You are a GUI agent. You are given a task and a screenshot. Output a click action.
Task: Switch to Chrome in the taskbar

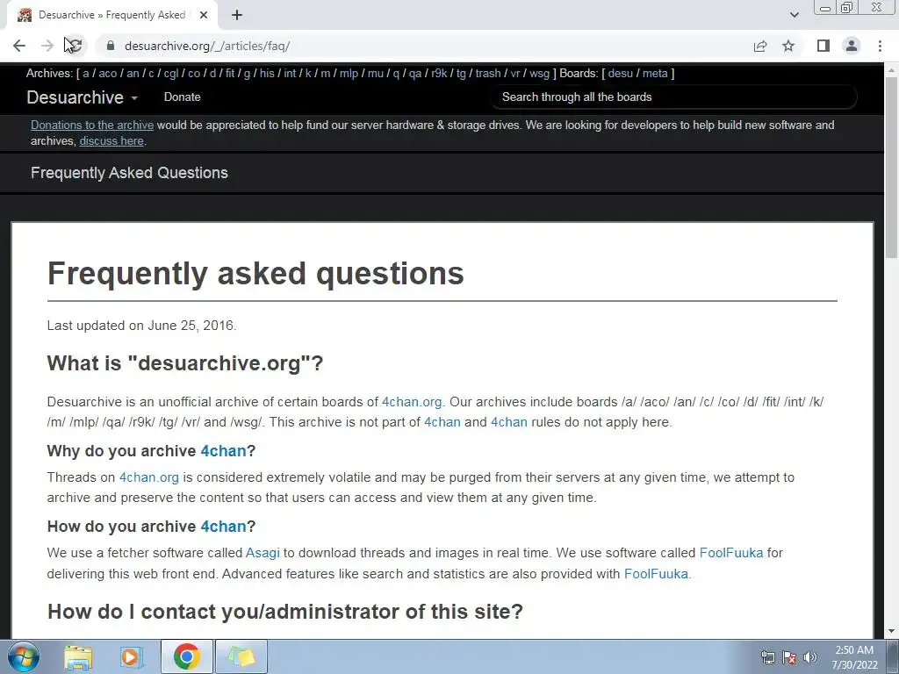186,656
